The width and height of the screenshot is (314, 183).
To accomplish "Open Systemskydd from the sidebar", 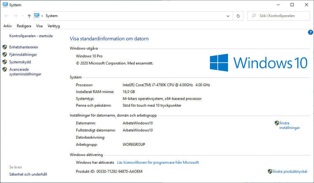I will click(x=20, y=62).
